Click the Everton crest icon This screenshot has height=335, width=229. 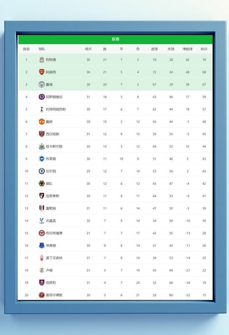[41, 245]
